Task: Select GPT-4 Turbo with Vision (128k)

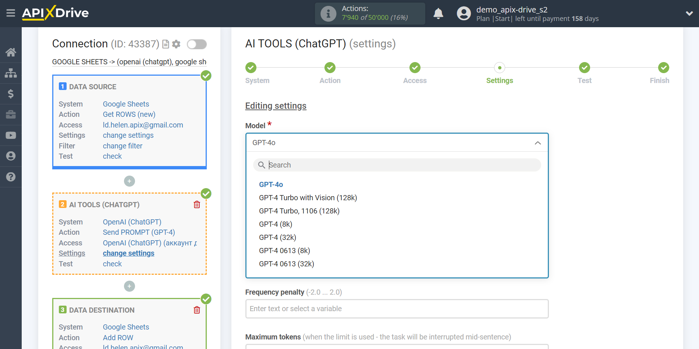Action: pos(308,198)
